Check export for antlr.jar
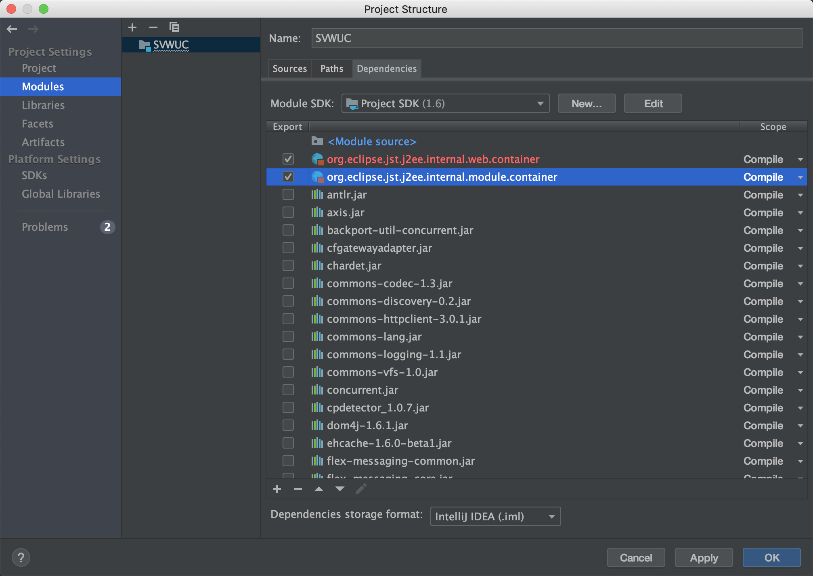813x576 pixels. click(288, 195)
